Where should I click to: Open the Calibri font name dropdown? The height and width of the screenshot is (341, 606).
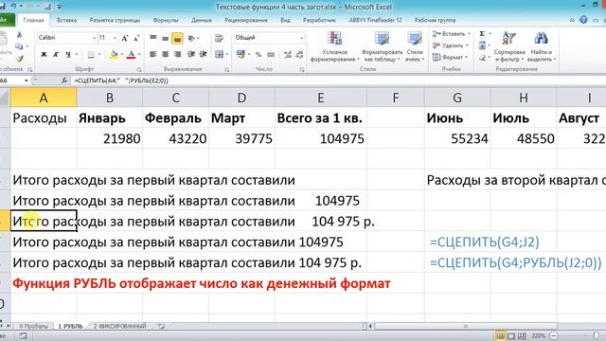pos(94,38)
